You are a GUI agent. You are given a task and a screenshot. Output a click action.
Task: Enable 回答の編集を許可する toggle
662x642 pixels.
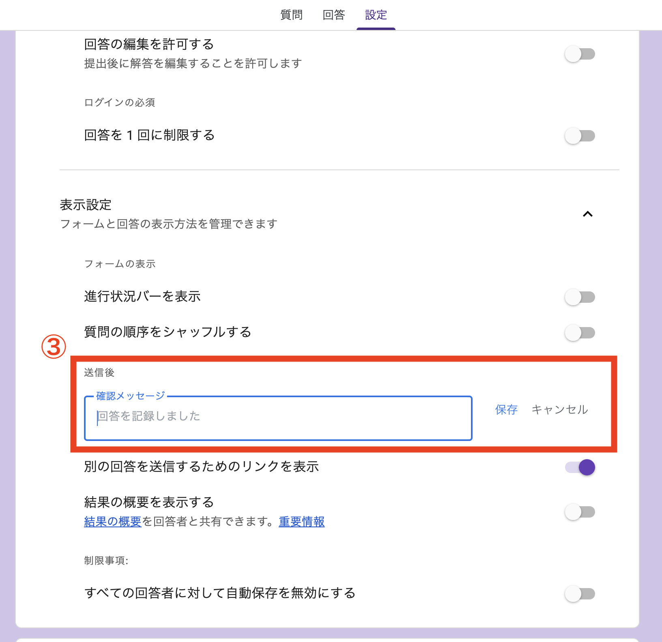(580, 54)
